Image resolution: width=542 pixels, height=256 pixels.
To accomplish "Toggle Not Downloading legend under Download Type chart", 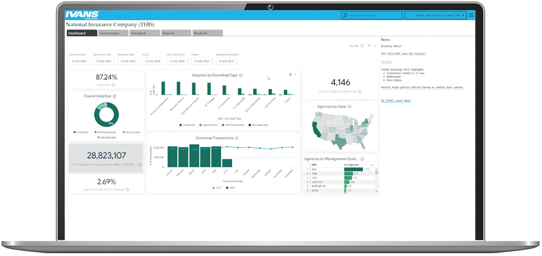I will pyautogui.click(x=232, y=125).
